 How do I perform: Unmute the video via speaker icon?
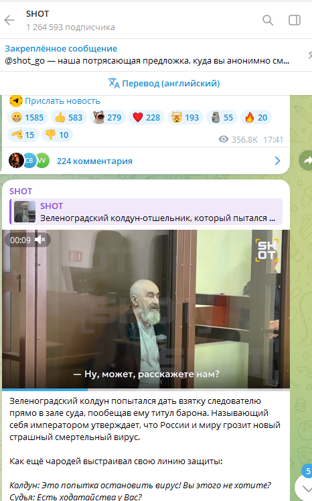[40, 240]
